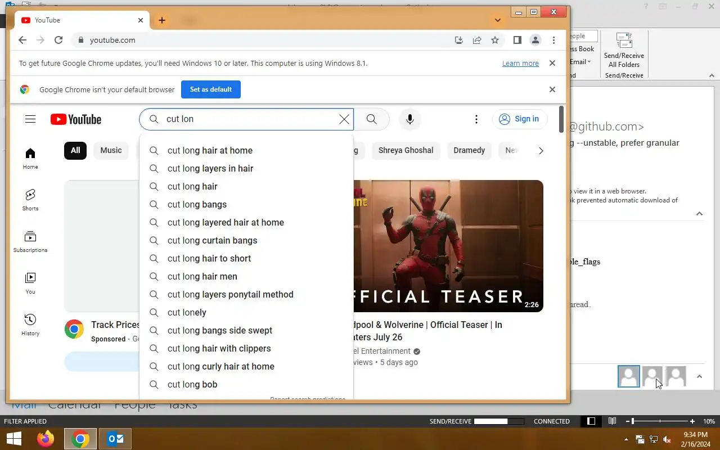Open History in YouTube sidebar
Viewport: 720px width, 450px height.
coord(30,325)
